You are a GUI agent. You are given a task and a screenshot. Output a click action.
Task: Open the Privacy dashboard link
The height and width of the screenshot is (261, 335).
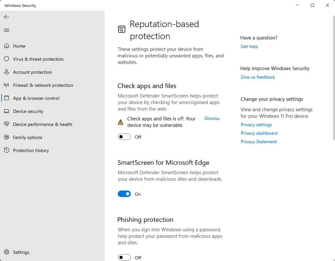point(259,133)
